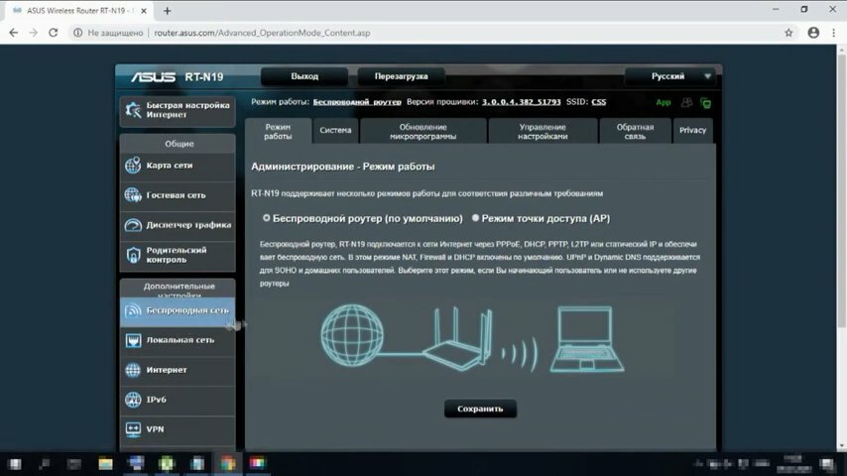Click the Сохранить save button
This screenshot has width=847, height=476.
pyautogui.click(x=480, y=409)
